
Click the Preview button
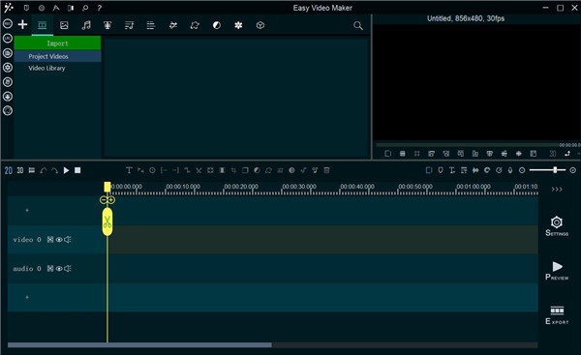[x=557, y=271]
